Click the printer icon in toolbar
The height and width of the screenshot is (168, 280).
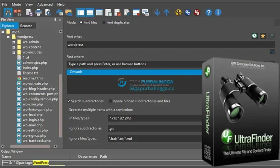tap(38, 12)
